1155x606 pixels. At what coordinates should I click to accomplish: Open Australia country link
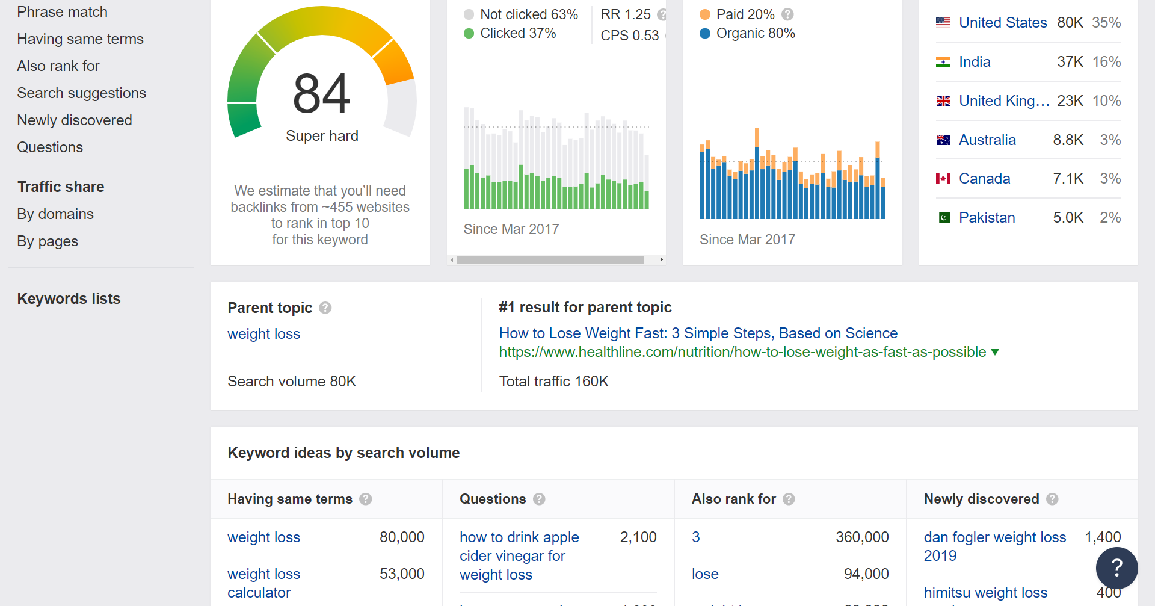coord(987,140)
